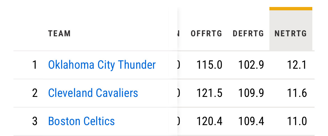Open the Oklahoma City Thunder team link
328x136 pixels.
pos(102,65)
